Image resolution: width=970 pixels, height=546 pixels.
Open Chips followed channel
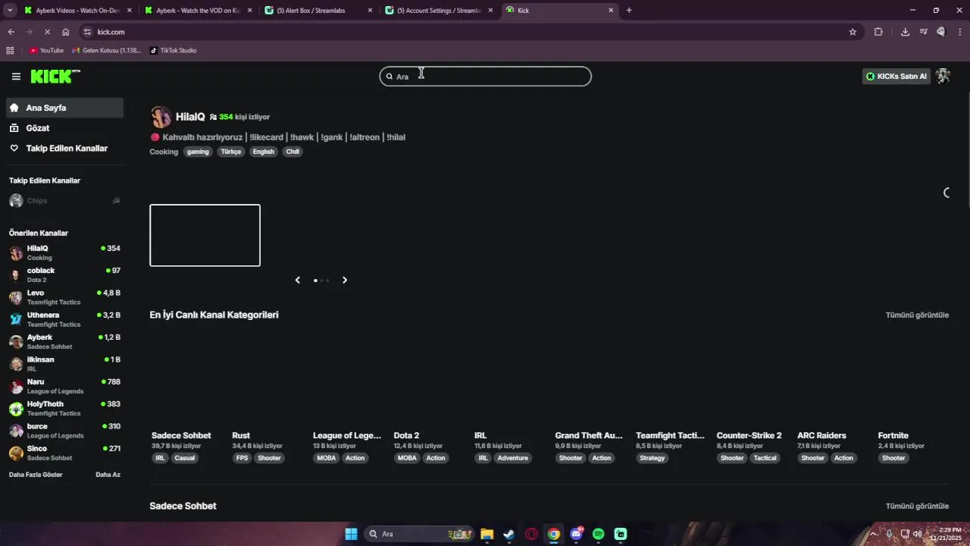[64, 201]
